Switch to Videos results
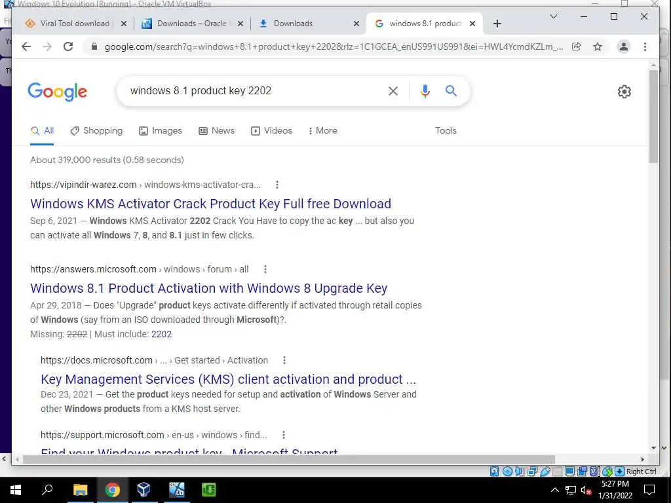Image resolution: width=671 pixels, height=503 pixels. tap(271, 131)
